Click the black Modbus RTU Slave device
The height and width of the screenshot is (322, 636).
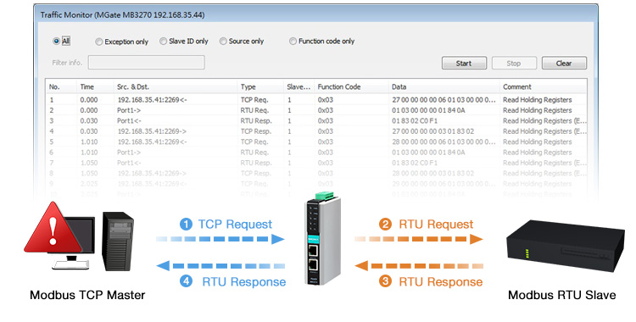pos(565,247)
